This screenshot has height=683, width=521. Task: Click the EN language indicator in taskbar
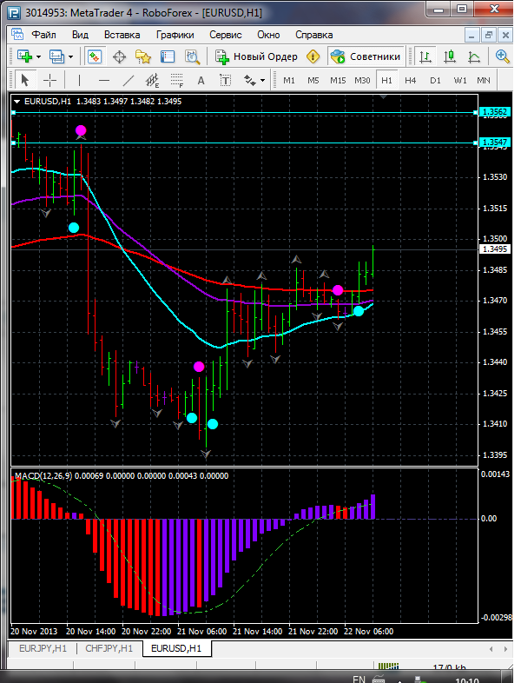click(x=359, y=679)
